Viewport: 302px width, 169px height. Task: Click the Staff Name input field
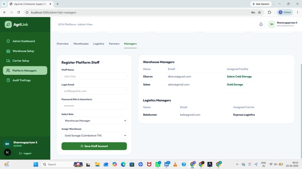(x=94, y=76)
